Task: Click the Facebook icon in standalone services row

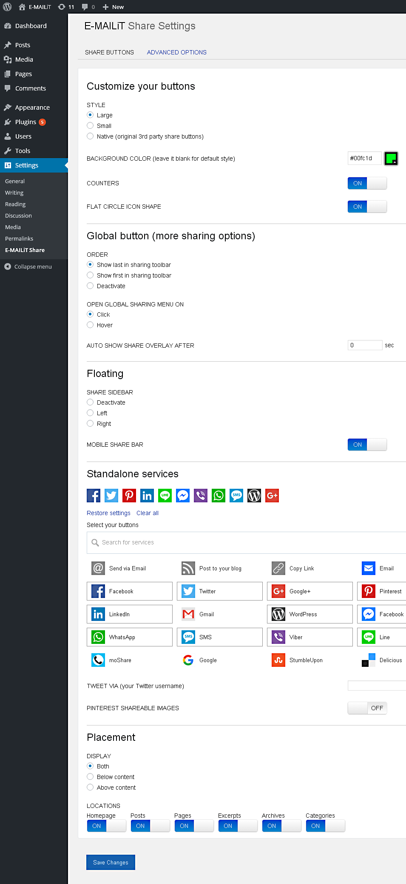Action: (x=94, y=496)
